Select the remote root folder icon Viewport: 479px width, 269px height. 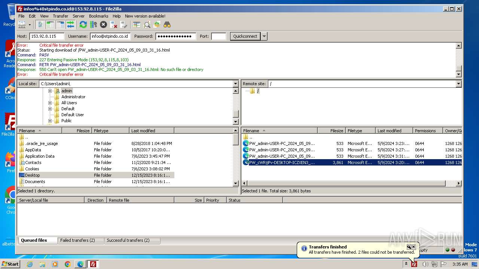[x=253, y=91]
